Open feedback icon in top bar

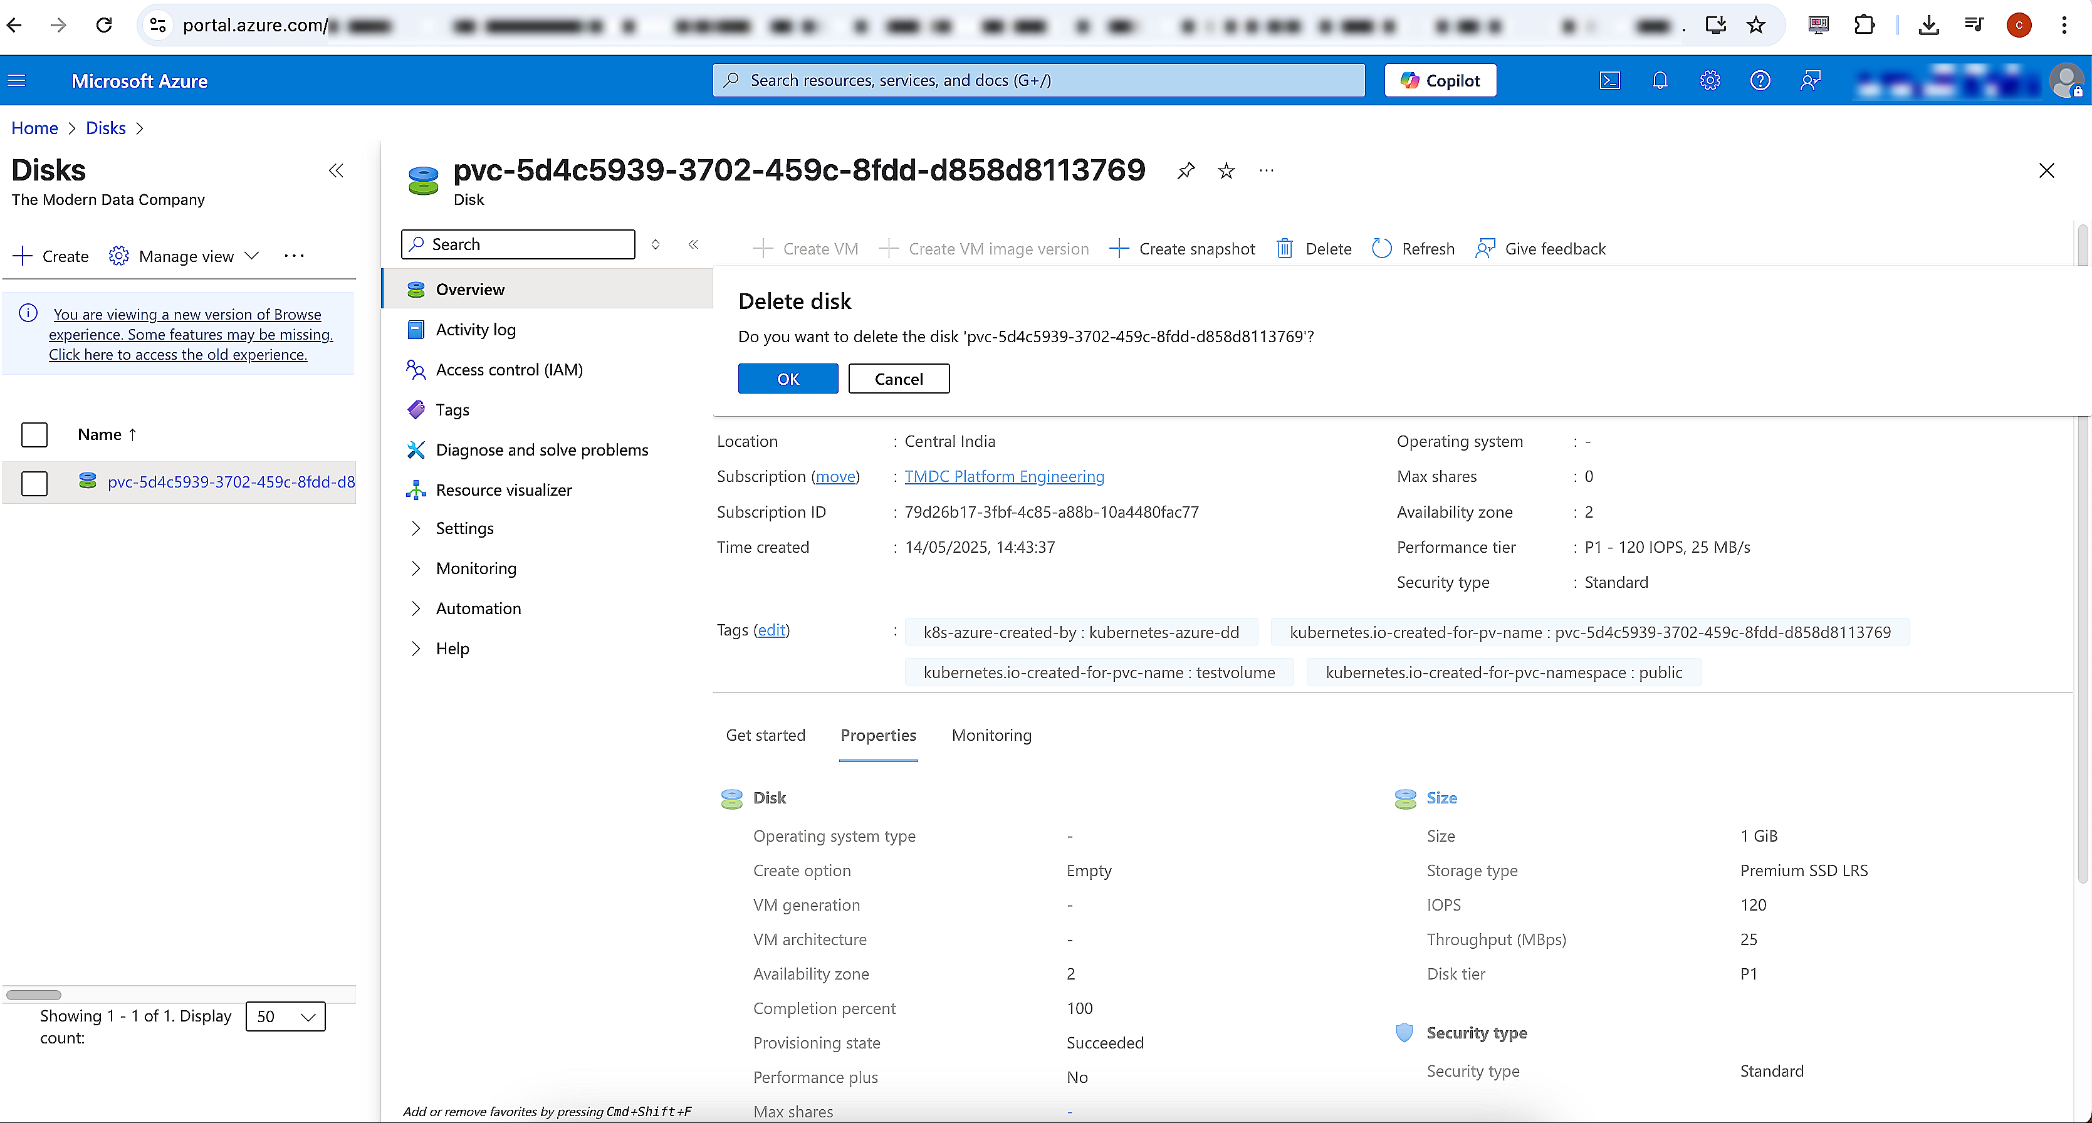(x=1810, y=80)
